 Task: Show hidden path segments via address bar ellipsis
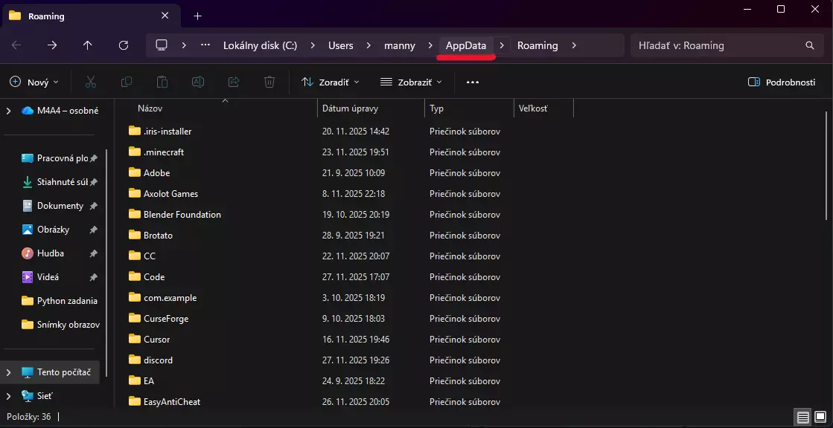click(x=205, y=45)
